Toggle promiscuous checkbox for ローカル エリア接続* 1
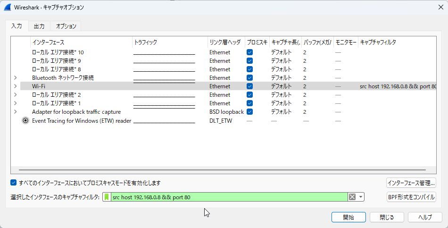Image resolution: width=448 pixels, height=228 pixels. point(250,103)
